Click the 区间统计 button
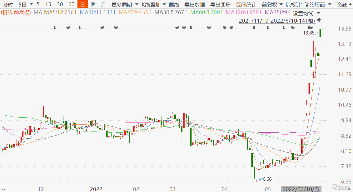Screen dimensions: 353x192 point(246,5)
